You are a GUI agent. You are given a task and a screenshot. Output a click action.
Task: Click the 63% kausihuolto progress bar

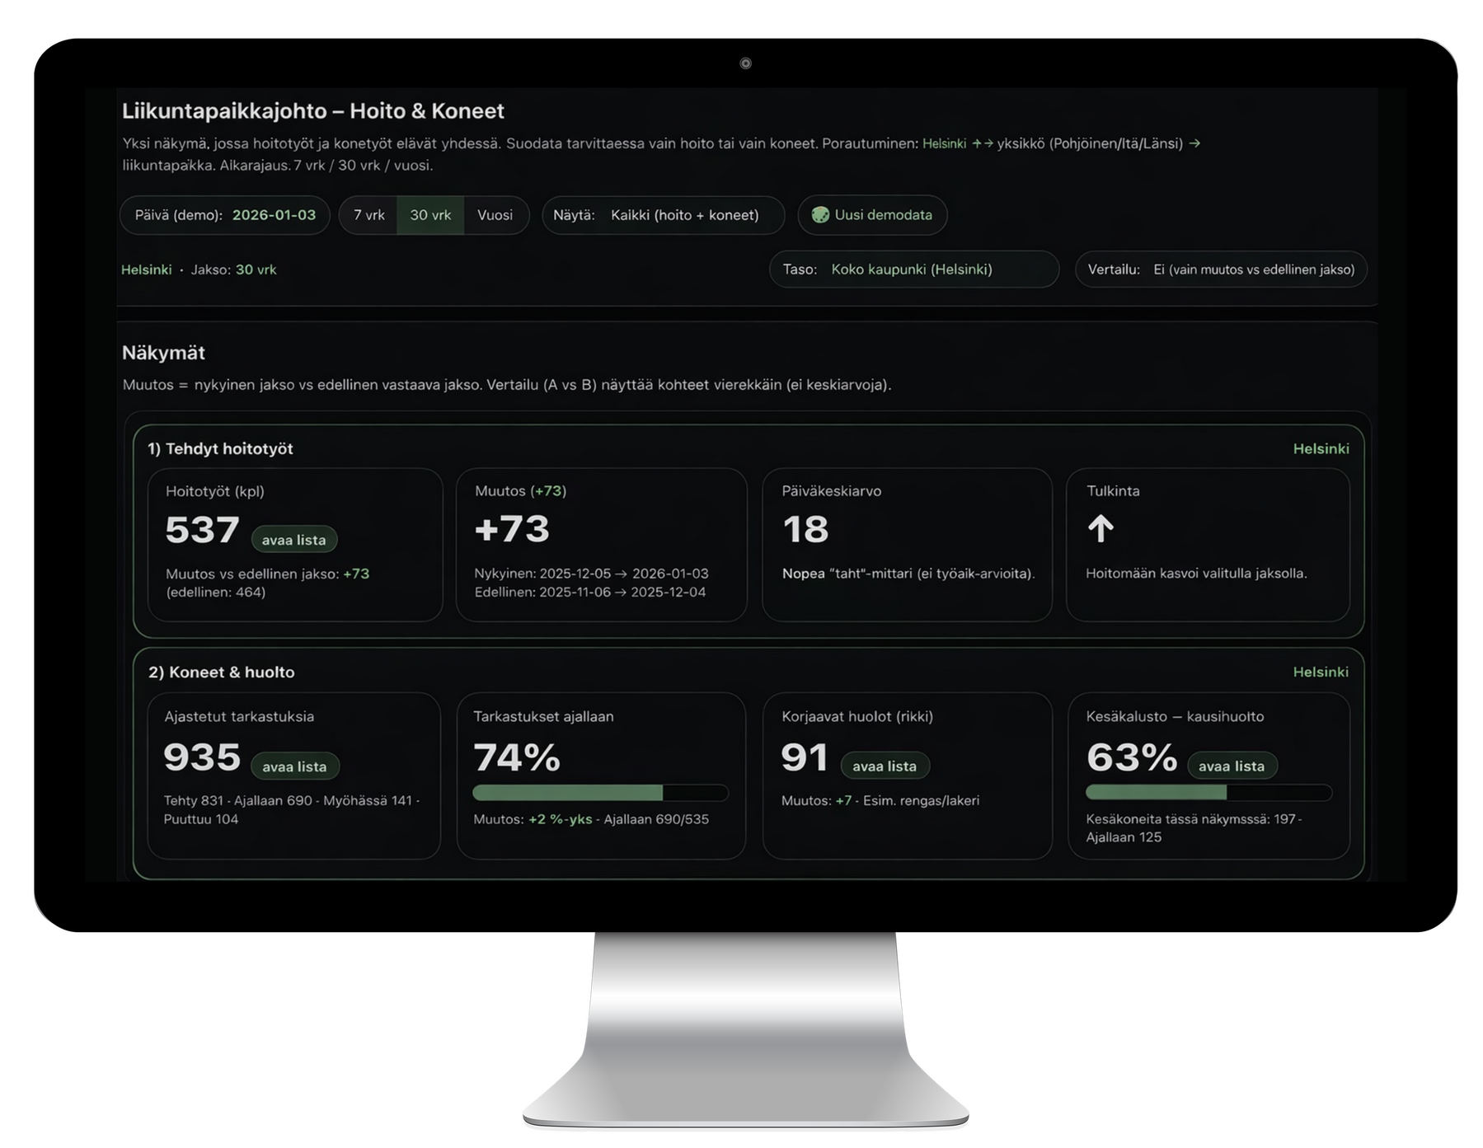tap(1208, 793)
